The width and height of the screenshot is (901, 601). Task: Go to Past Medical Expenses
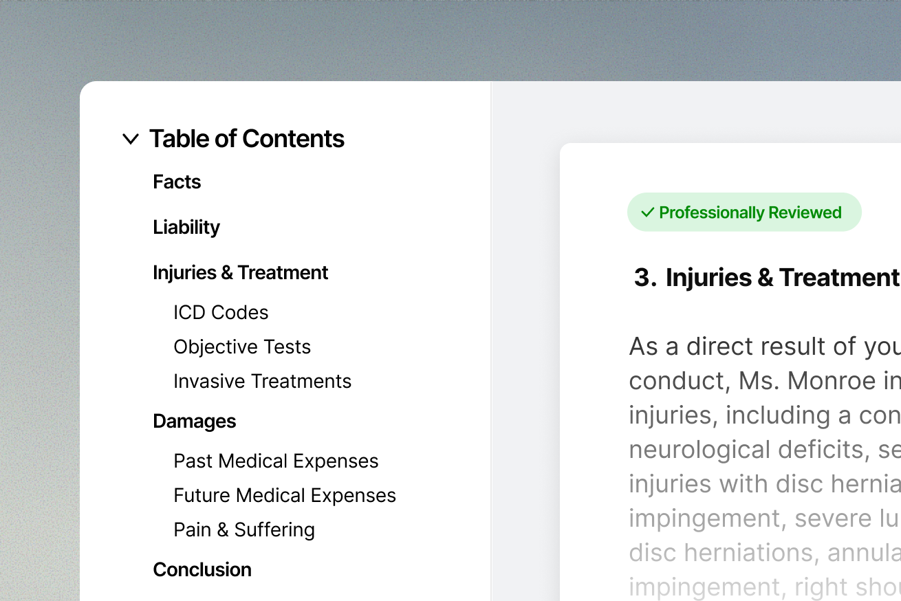276,461
